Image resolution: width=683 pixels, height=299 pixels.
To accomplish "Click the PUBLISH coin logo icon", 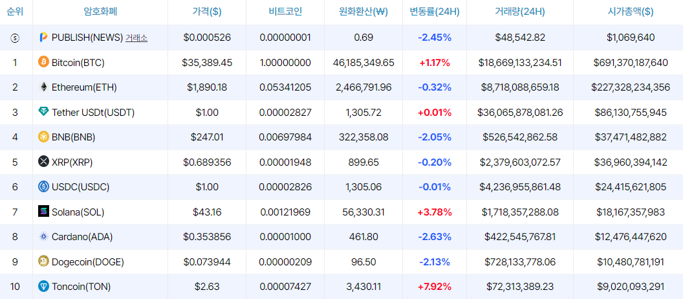I will [43, 38].
